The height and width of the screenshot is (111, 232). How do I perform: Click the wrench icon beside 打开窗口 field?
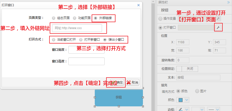pyautogui.click(x=218, y=28)
